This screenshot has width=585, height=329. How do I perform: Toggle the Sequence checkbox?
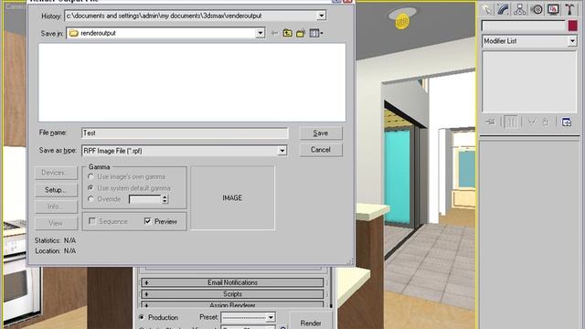[92, 221]
